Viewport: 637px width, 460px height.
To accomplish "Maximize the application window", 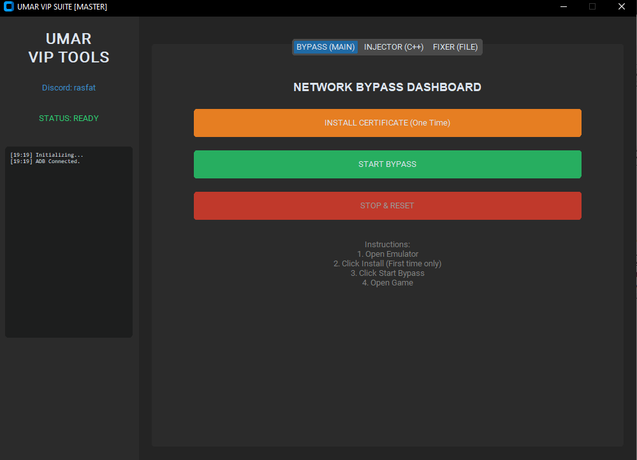I will tap(592, 7).
